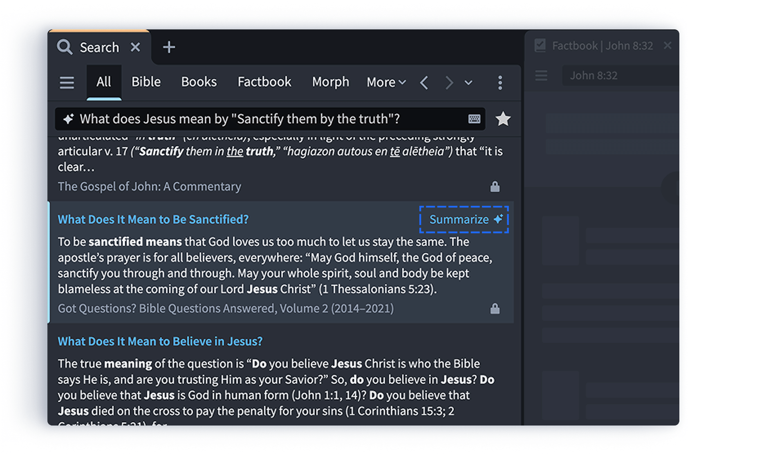Click lock icon beside Gospel of John commentary
The image size is (775, 459).
pyautogui.click(x=495, y=187)
